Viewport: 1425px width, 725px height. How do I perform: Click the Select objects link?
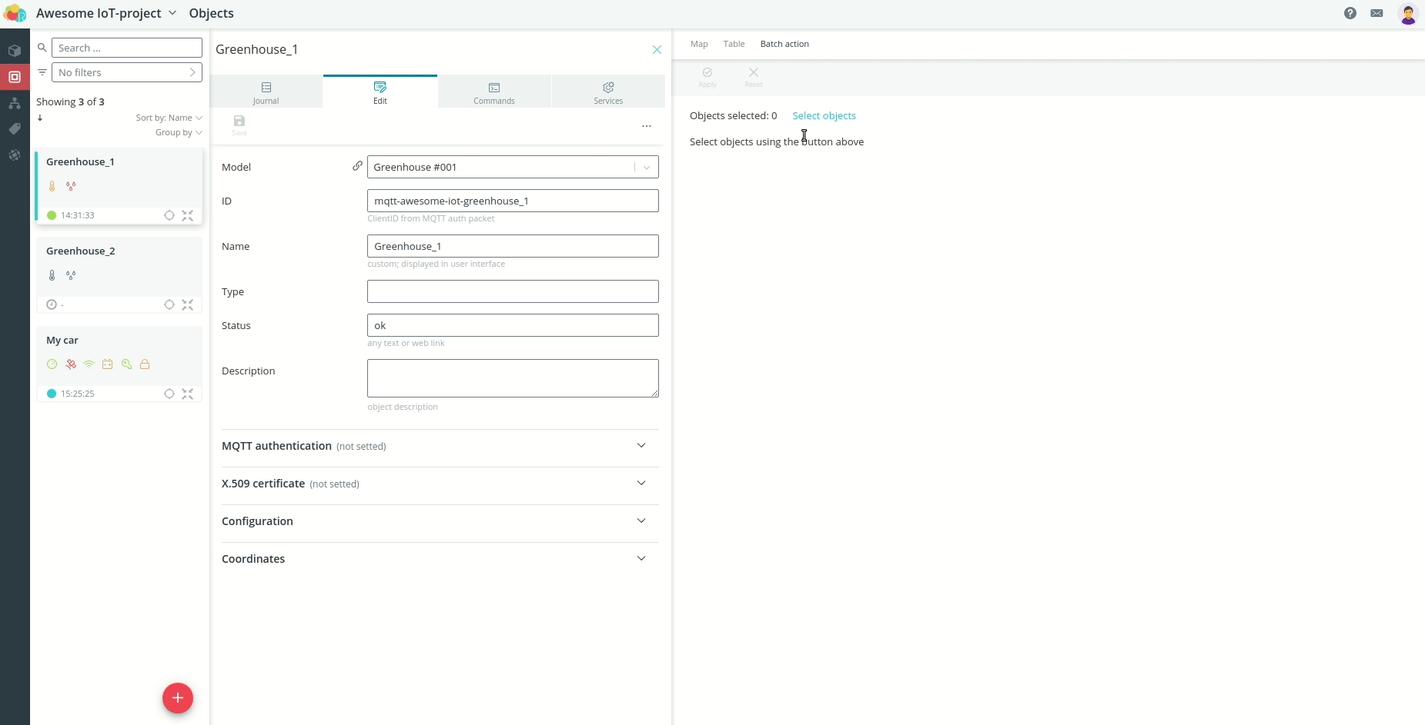point(824,116)
